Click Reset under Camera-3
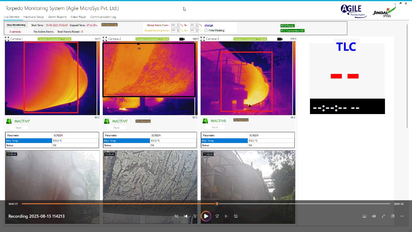 pyautogui.click(x=215, y=127)
